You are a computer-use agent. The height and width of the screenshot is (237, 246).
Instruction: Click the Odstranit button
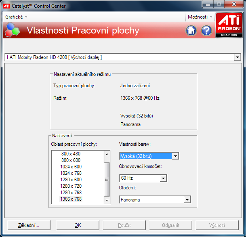pyautogui.click(x=170, y=225)
